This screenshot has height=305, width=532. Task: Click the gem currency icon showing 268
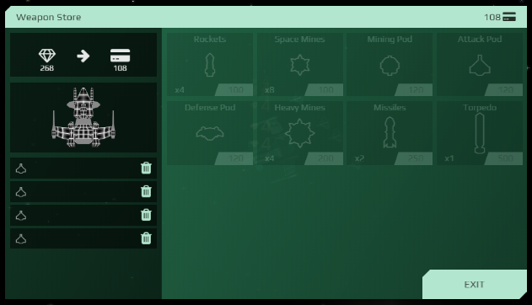coord(47,56)
